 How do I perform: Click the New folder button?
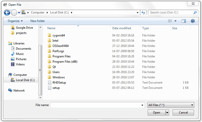coord(38,21)
